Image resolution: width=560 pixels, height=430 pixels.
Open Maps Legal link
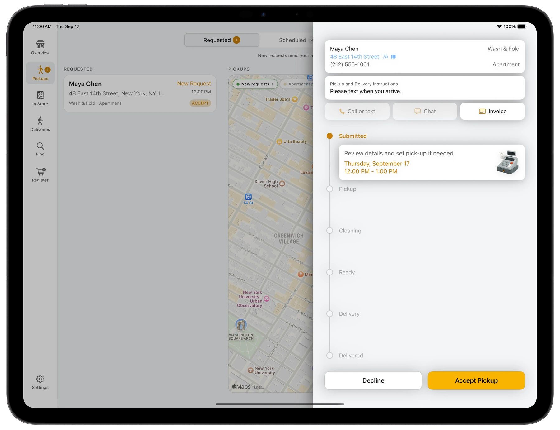[x=259, y=387]
